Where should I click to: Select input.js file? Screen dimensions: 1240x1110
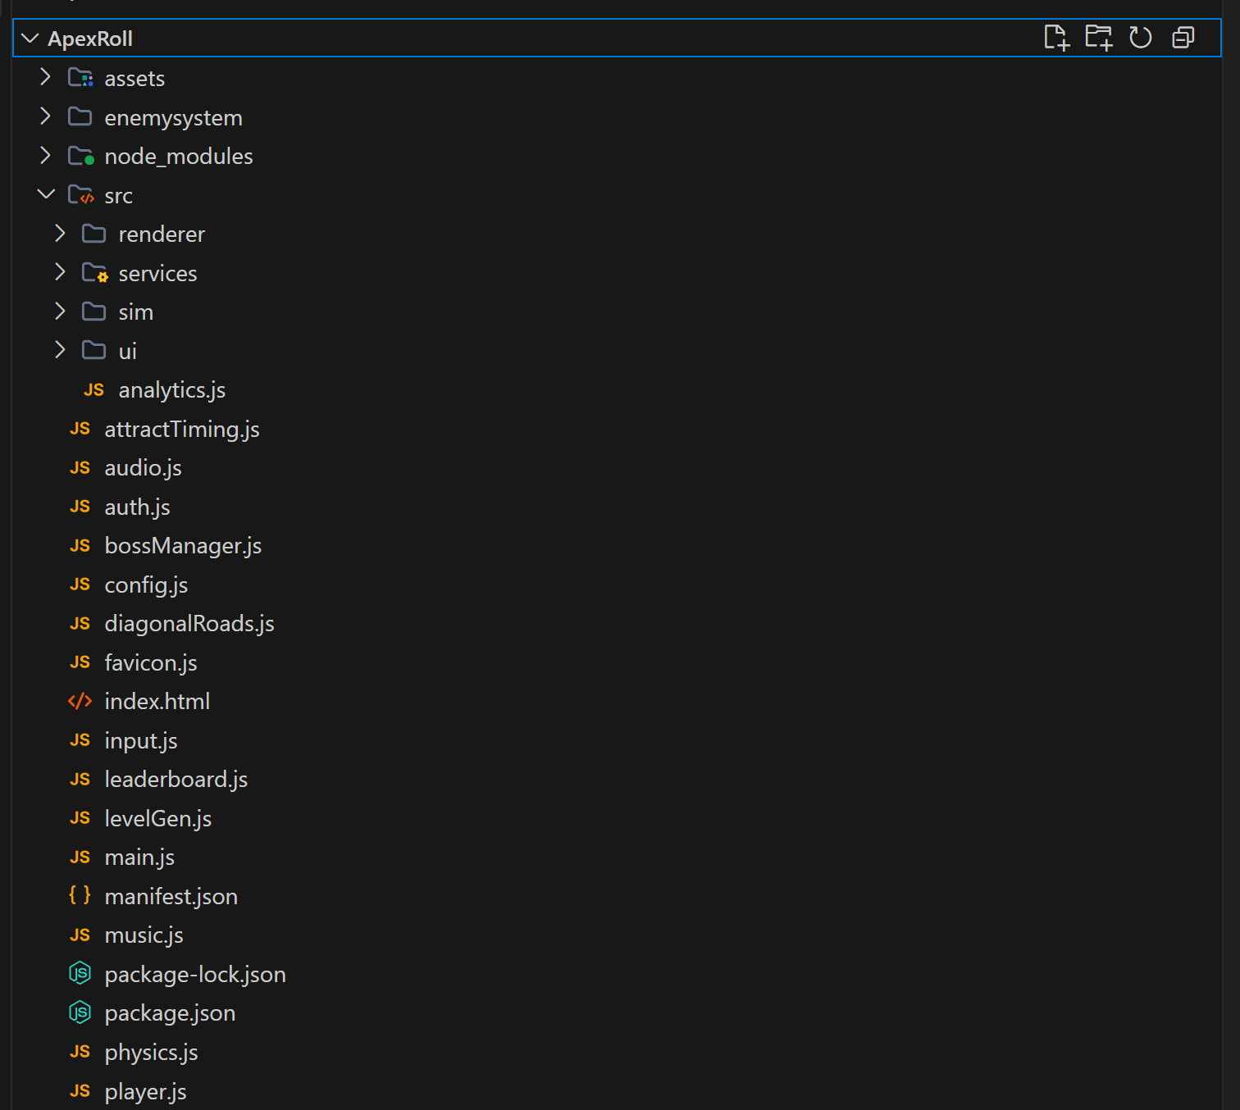(141, 741)
